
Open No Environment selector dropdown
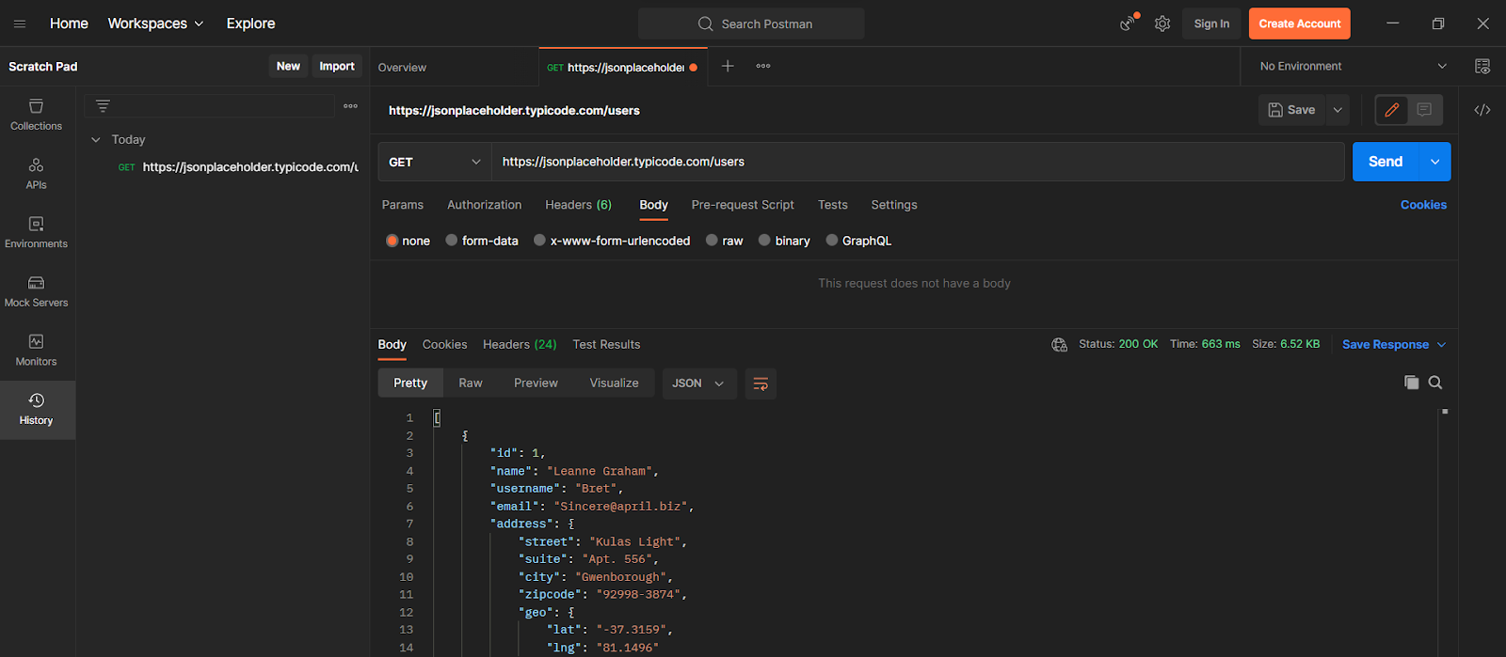pyautogui.click(x=1352, y=66)
